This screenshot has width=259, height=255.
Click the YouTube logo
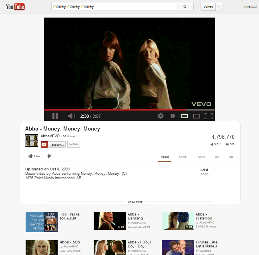coord(15,7)
